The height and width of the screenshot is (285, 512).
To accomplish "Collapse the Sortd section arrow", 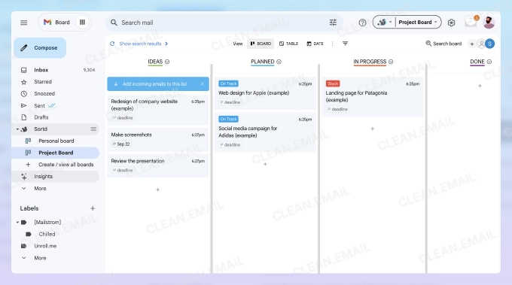I will point(17,129).
